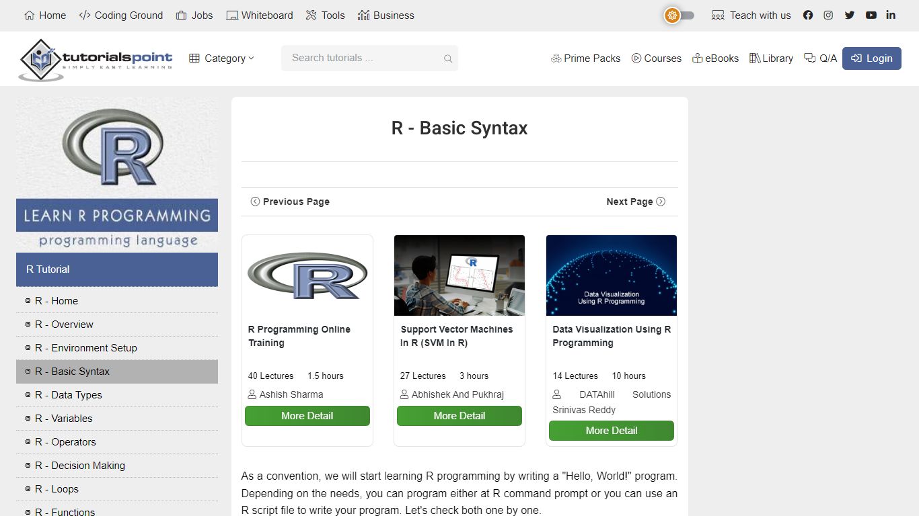Open Support Vector Machines In R title
Viewport: 919px width, 516px height.
coord(457,336)
